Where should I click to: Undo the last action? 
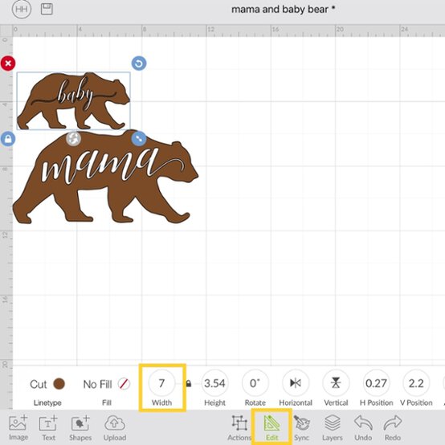tap(363, 428)
